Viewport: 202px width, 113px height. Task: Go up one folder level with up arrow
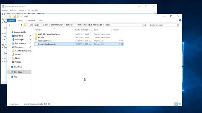click(x=21, y=25)
